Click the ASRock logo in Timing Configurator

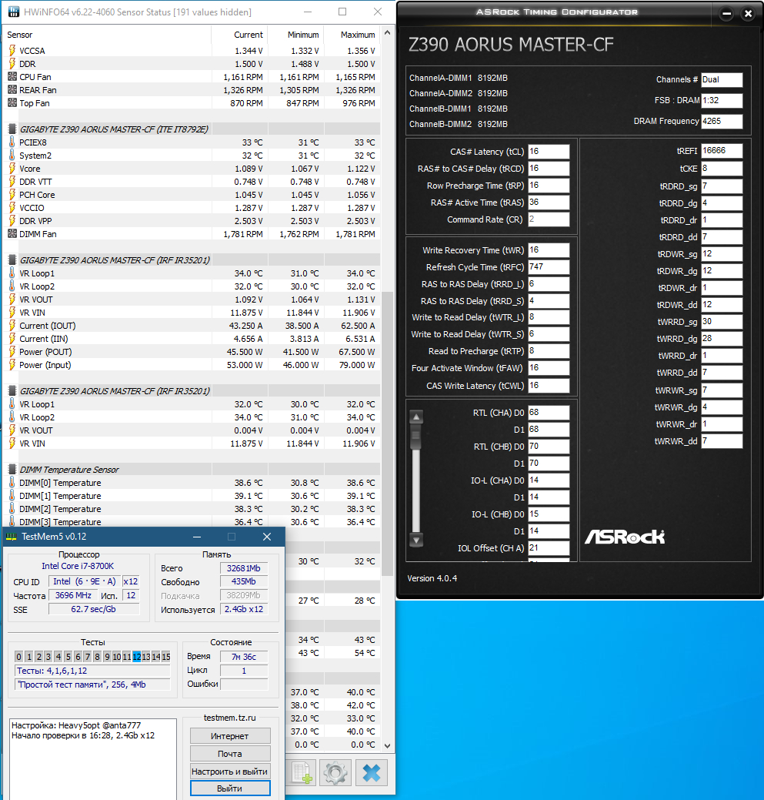(x=625, y=537)
